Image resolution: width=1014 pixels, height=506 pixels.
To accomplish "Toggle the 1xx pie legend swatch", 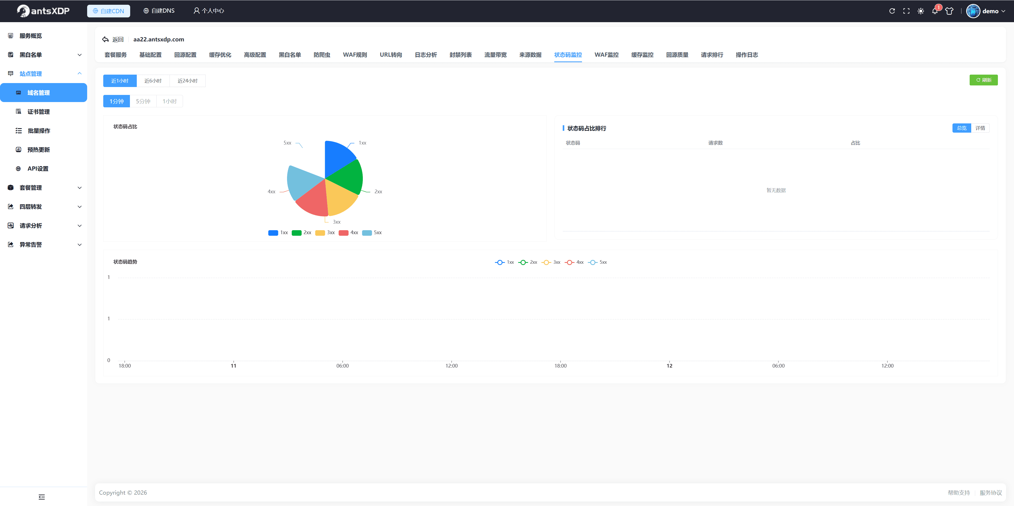I will (273, 233).
